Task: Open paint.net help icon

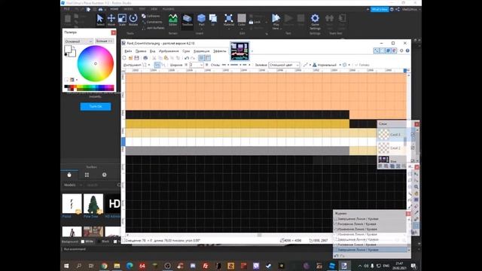Action: pos(407,50)
